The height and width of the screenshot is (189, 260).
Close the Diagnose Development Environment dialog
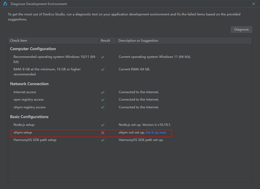click(254, 4)
